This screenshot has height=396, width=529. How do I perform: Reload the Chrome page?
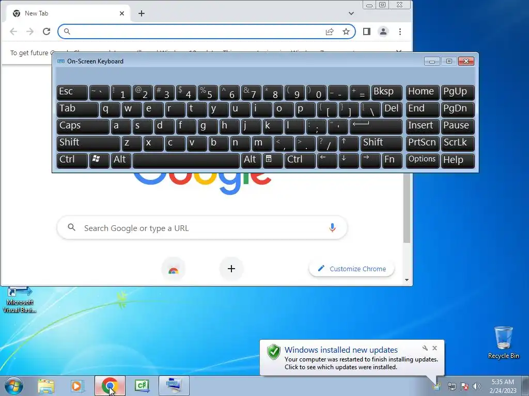tap(46, 31)
